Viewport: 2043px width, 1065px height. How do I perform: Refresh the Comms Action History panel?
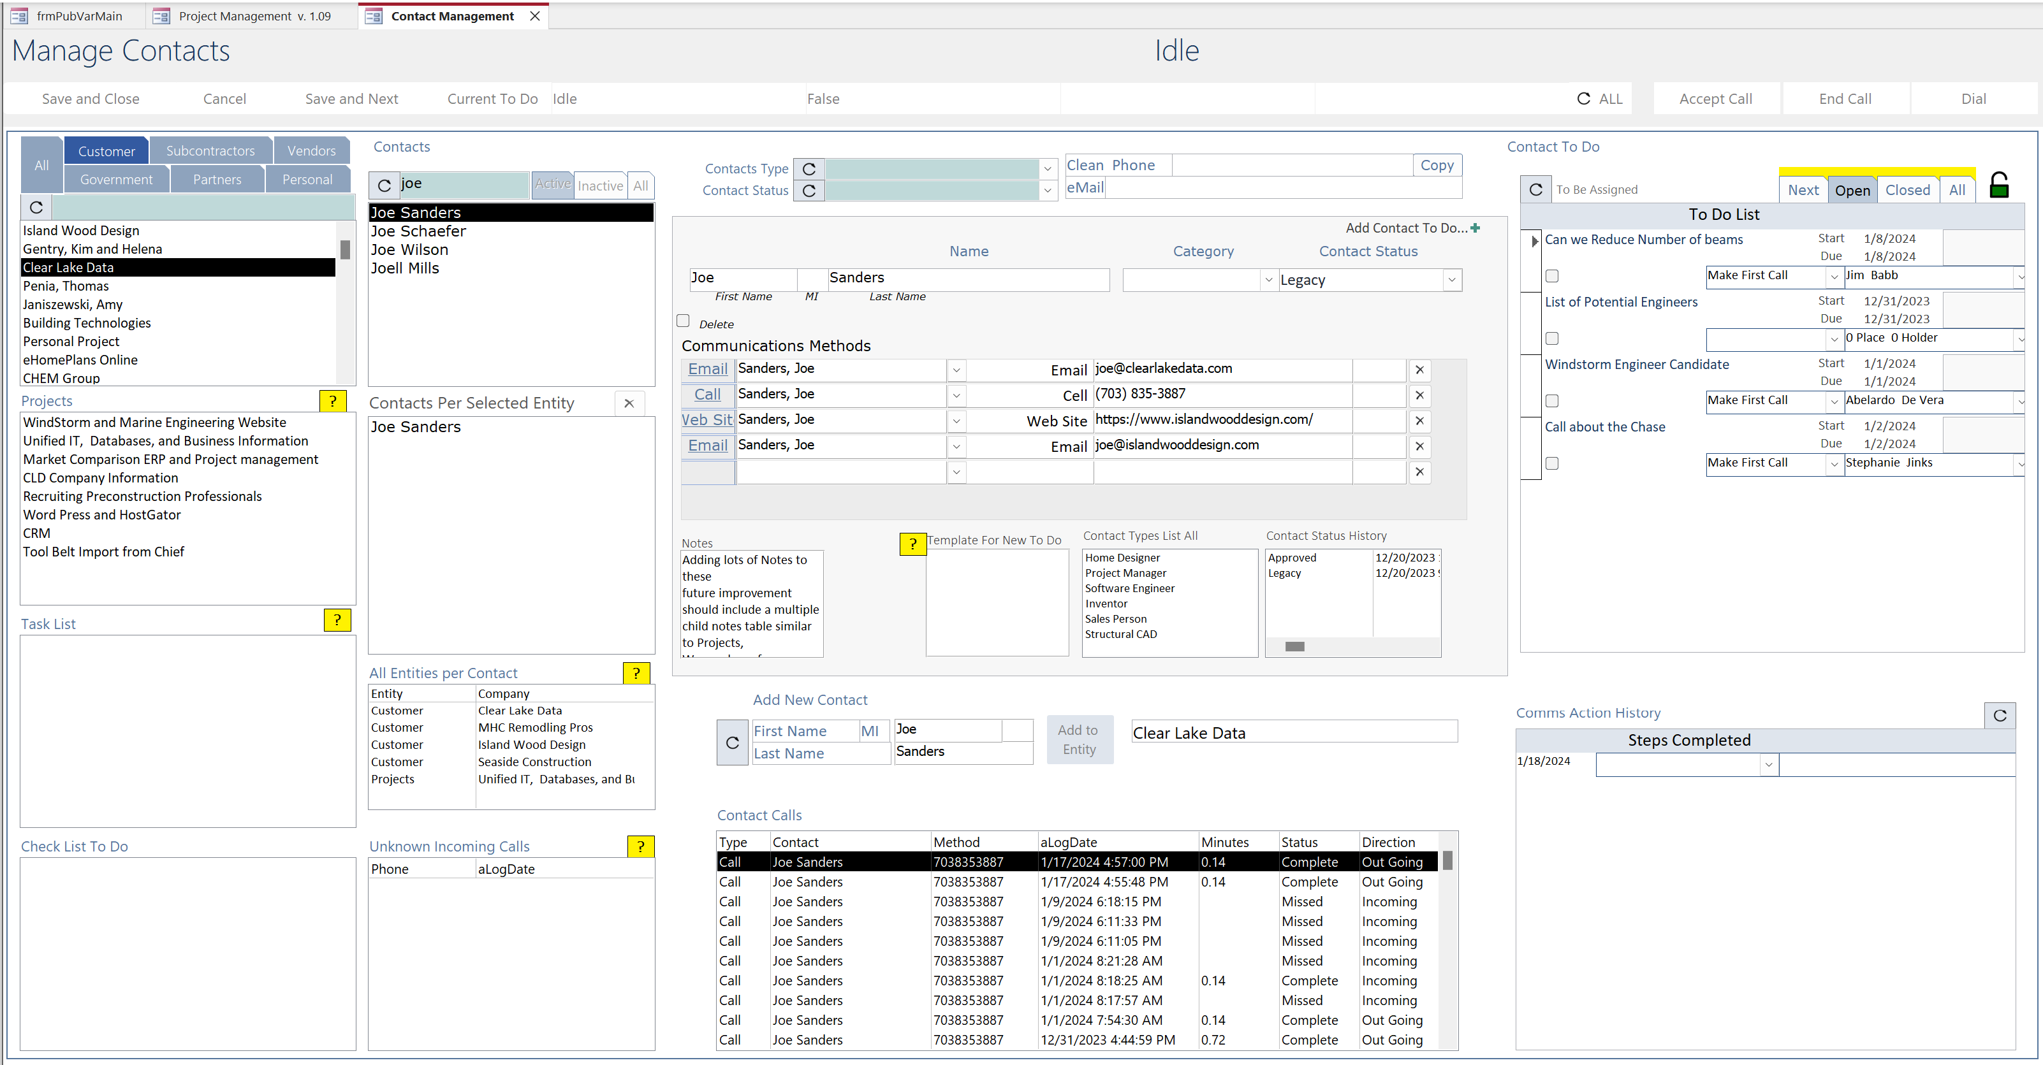2000,715
